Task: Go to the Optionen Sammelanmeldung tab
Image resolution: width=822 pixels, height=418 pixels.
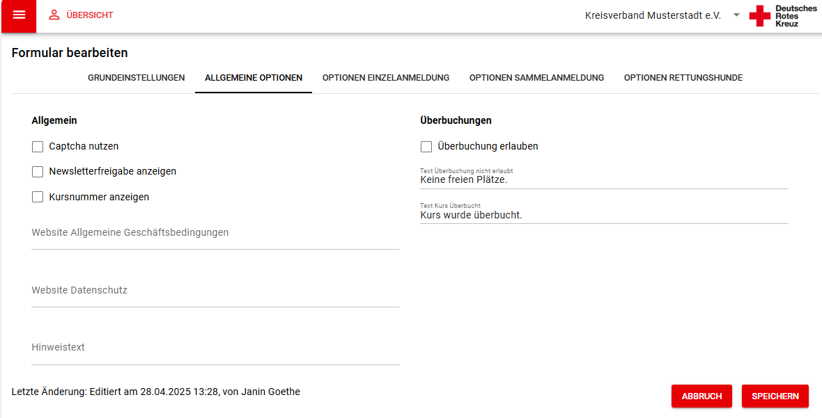Action: click(537, 78)
